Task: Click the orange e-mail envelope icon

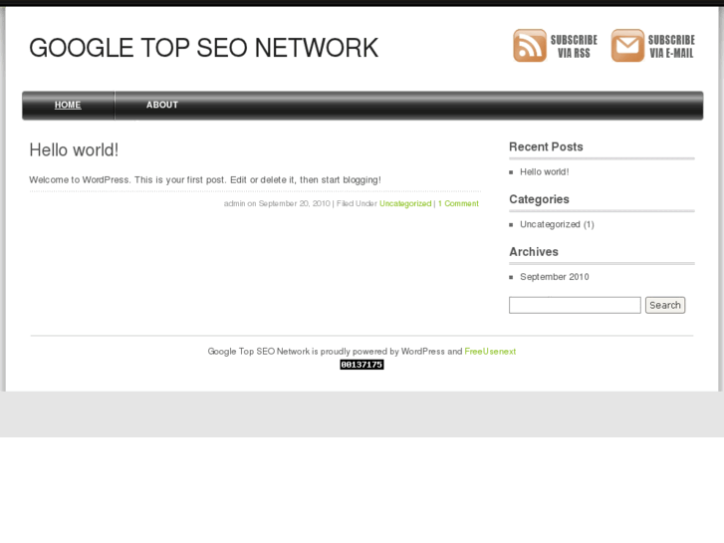Action: coord(627,46)
